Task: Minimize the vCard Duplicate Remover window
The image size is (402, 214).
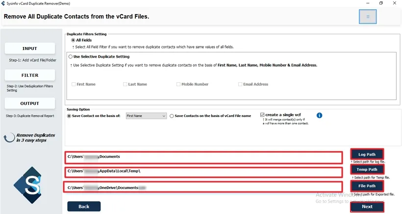Action: [368, 3]
